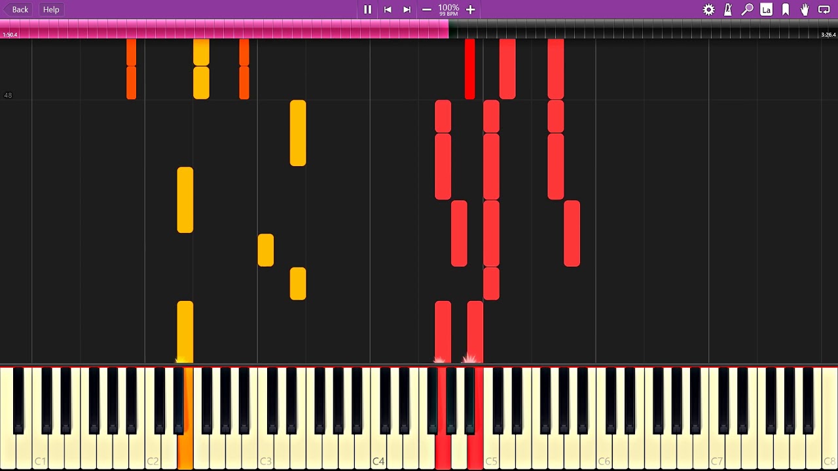
Task: Toggle note labels with La icon
Action: coord(766,9)
